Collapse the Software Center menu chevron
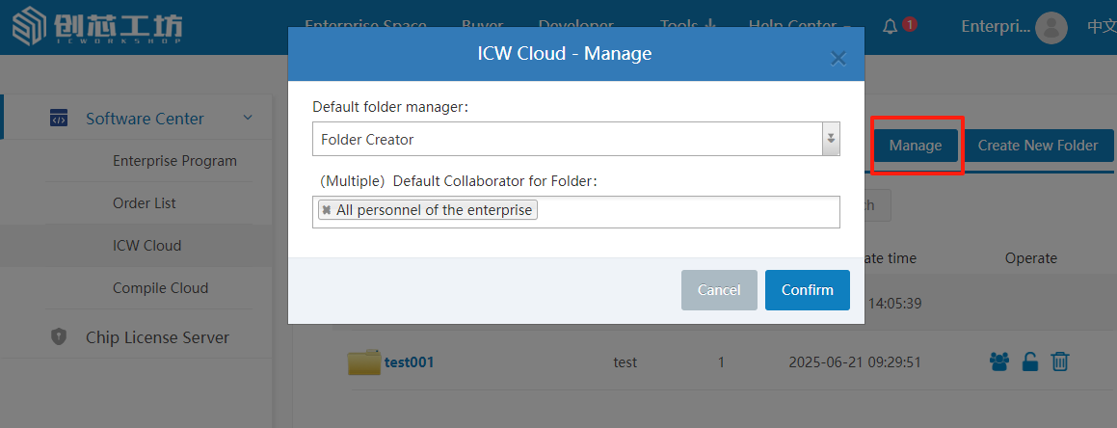Image resolution: width=1117 pixels, height=428 pixels. 248,118
